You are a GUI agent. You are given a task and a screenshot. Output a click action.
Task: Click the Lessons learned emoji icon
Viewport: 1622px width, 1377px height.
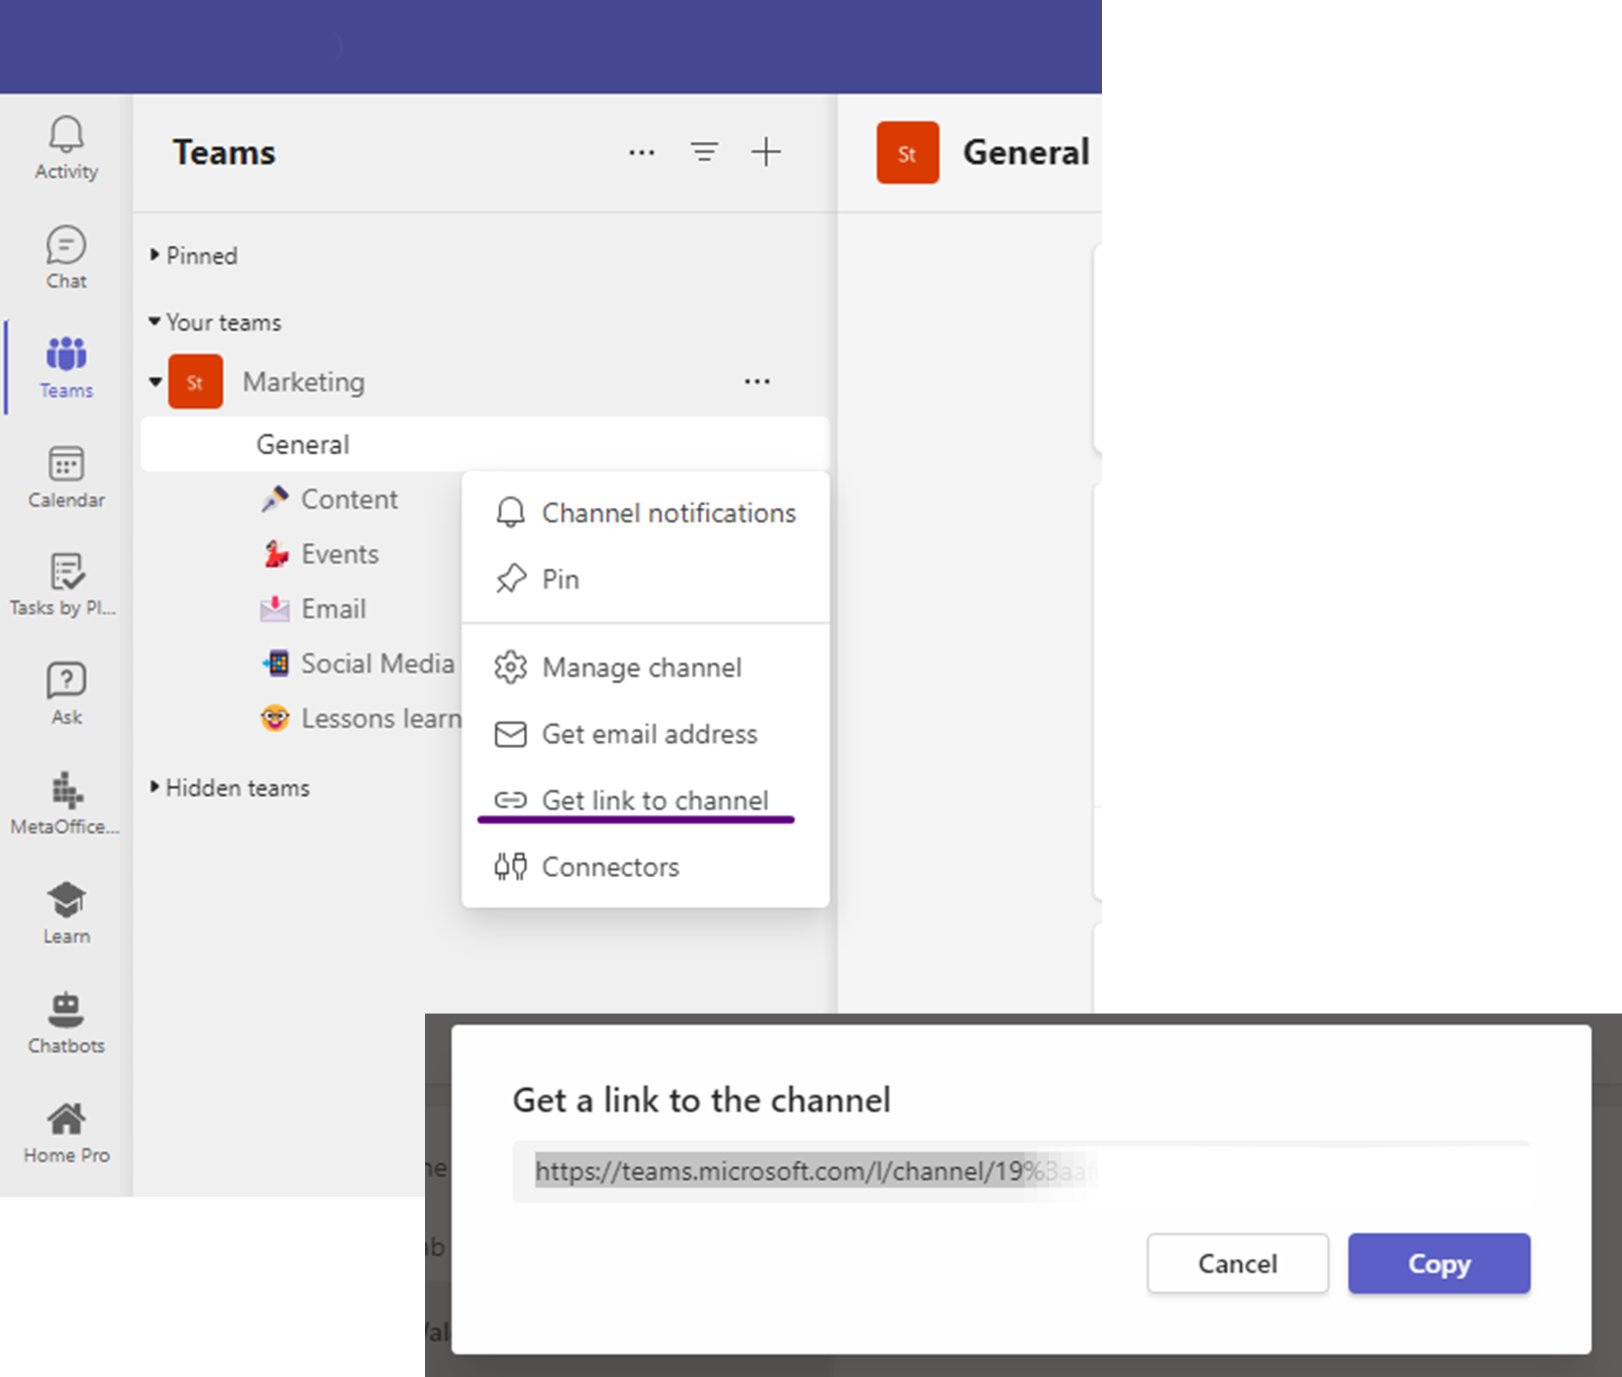coord(275,718)
